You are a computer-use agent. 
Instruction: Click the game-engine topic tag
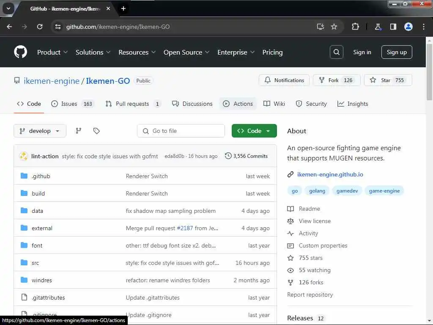point(384,191)
